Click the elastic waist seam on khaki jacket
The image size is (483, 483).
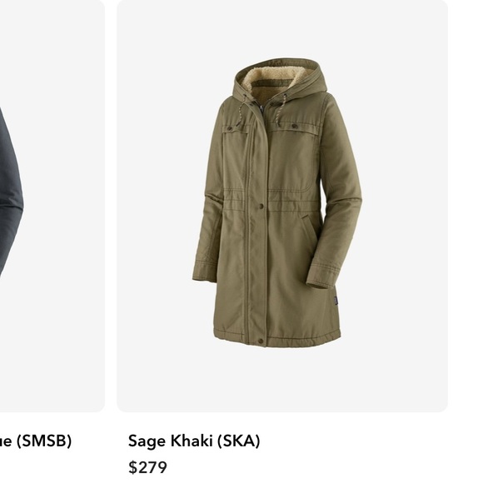pyautogui.click(x=271, y=201)
